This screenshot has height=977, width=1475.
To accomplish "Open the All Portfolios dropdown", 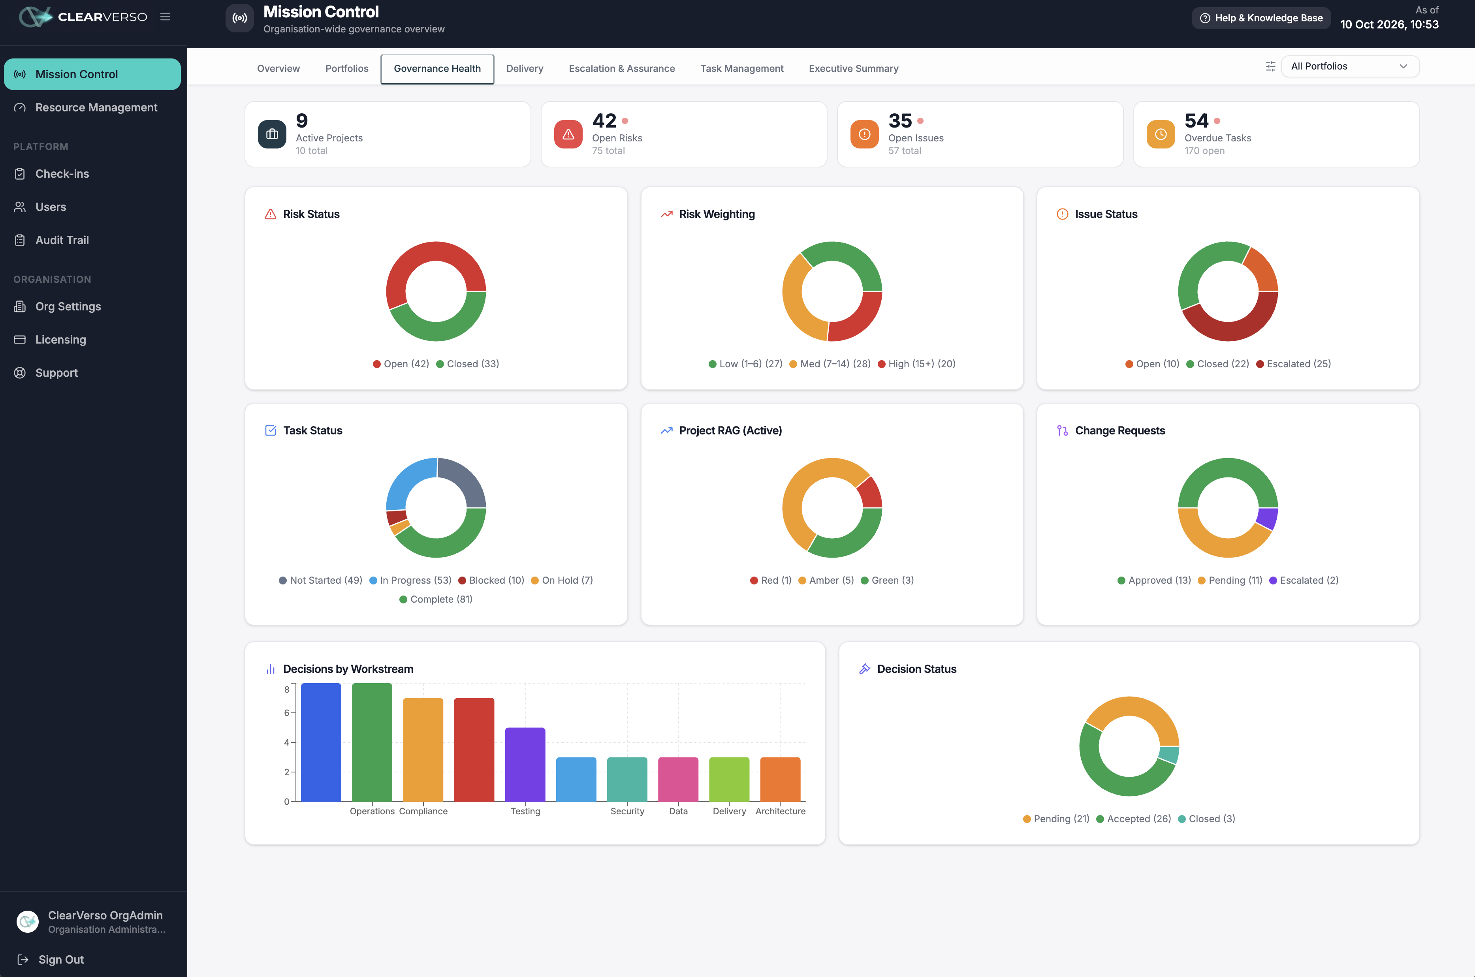I will click(x=1350, y=66).
